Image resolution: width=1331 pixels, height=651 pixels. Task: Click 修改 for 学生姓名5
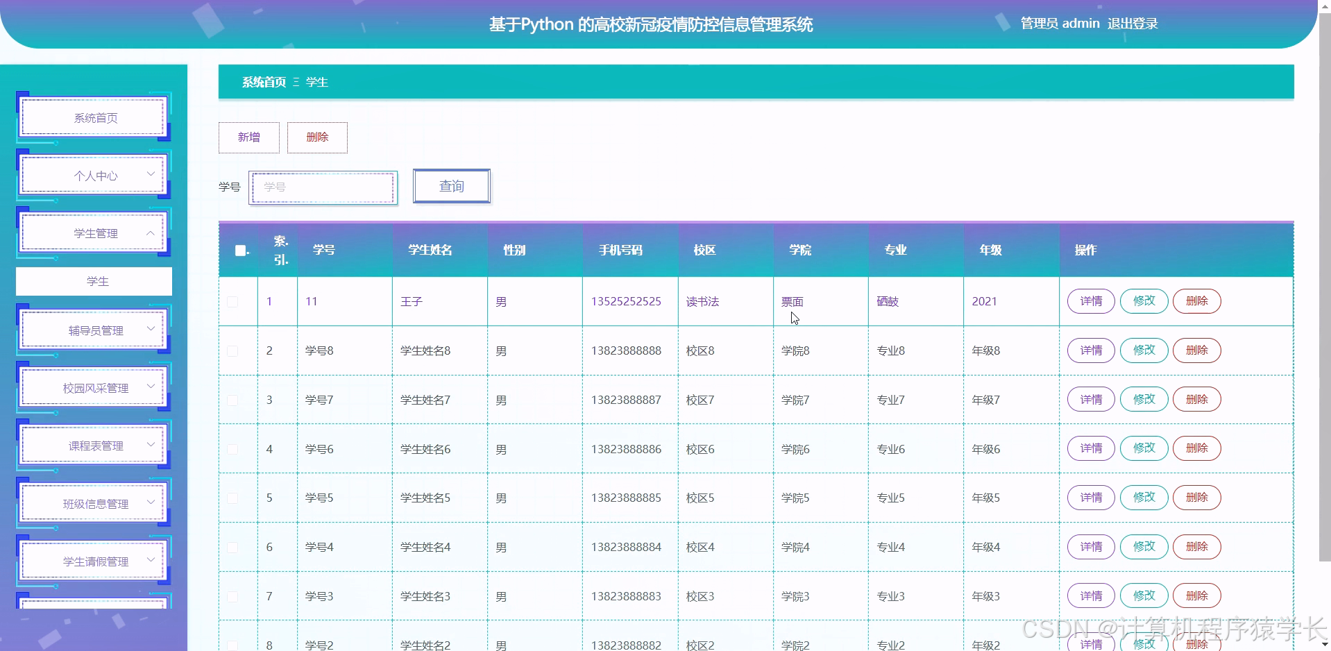point(1144,498)
